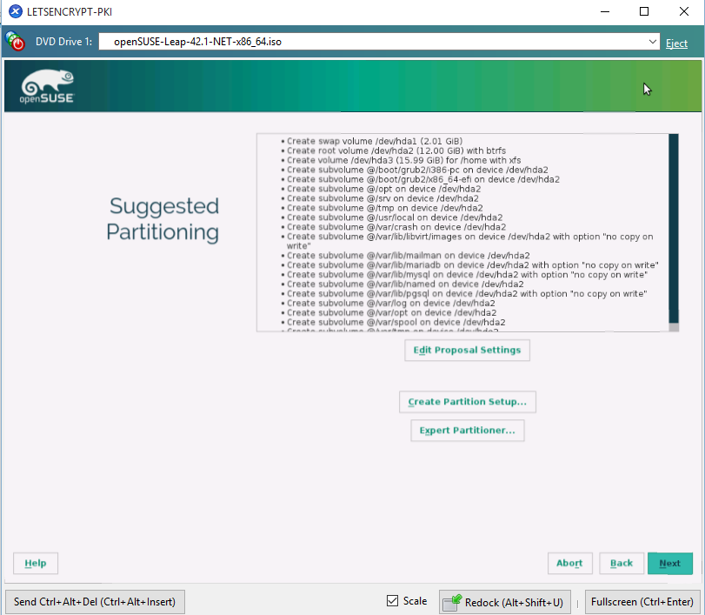Click Create Partition Setup button

[x=468, y=402]
